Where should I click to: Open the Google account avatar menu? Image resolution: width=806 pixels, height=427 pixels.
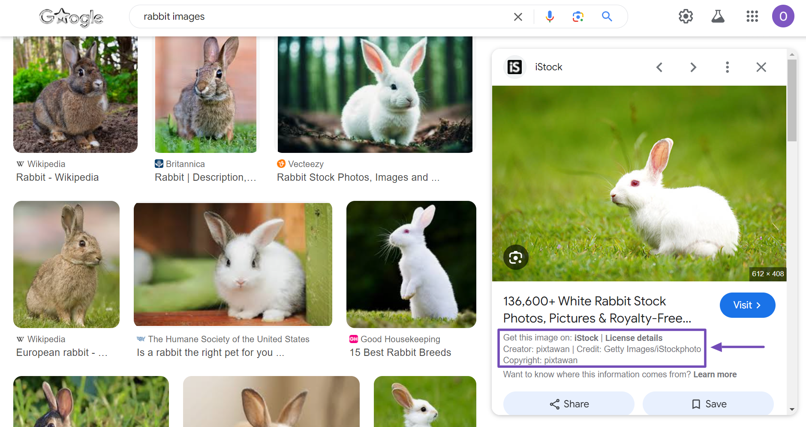783,16
